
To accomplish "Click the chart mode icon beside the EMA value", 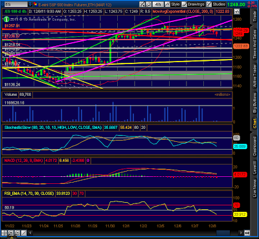I will pos(236,12).
